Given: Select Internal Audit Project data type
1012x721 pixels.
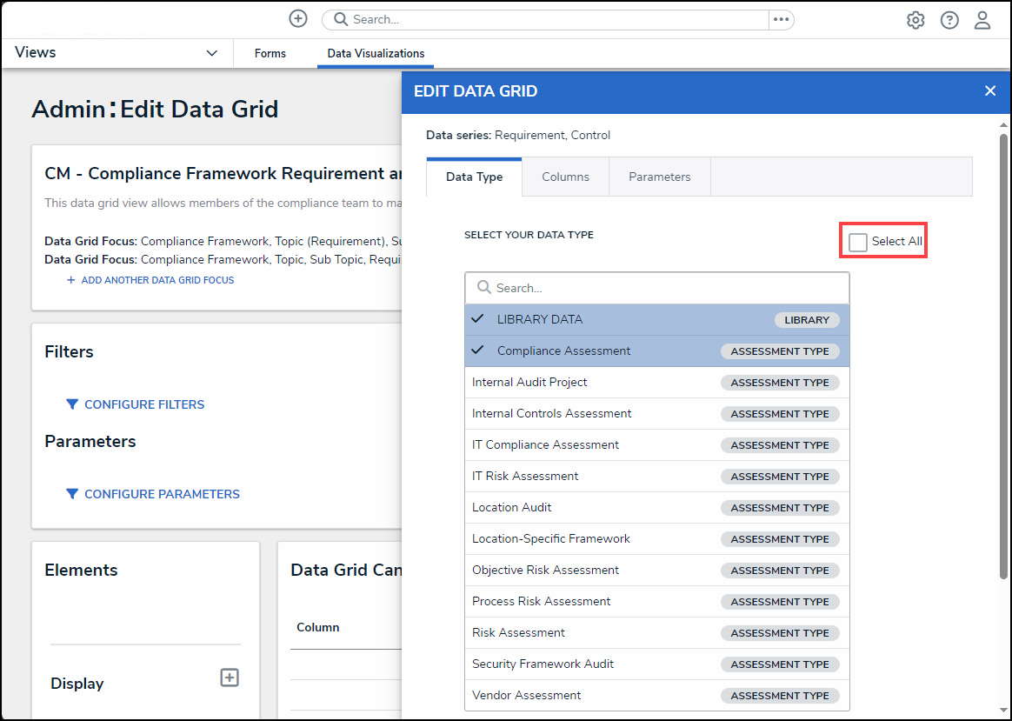Looking at the screenshot, I should (x=529, y=382).
